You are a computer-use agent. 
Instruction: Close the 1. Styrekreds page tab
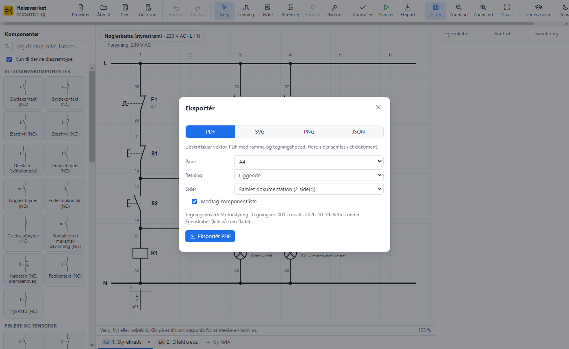pyautogui.click(x=149, y=342)
